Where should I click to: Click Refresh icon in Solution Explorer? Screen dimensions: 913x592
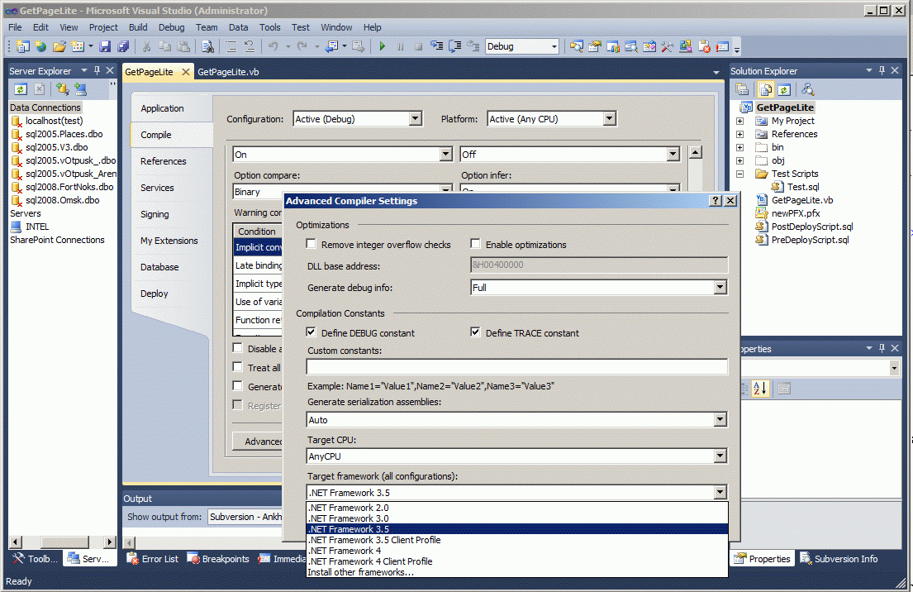tap(784, 89)
